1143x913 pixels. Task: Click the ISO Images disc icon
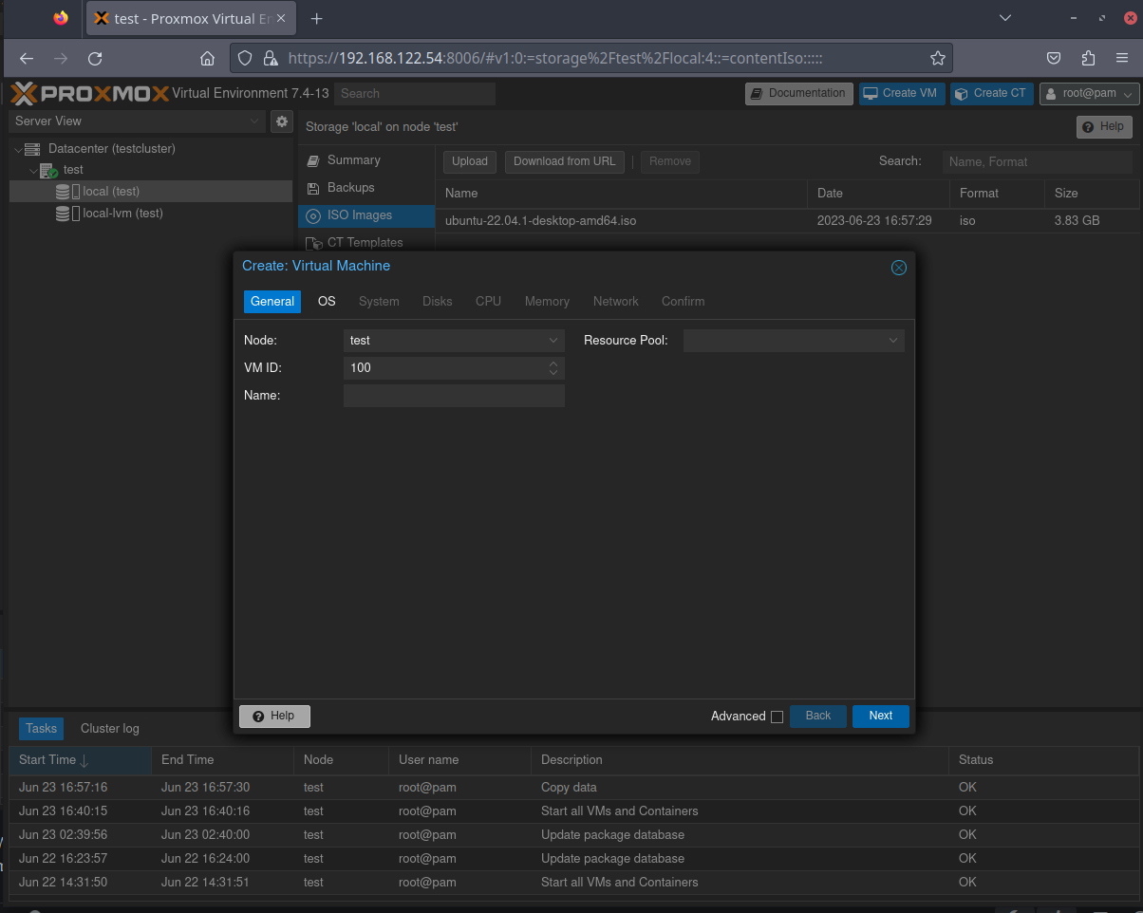(x=313, y=215)
